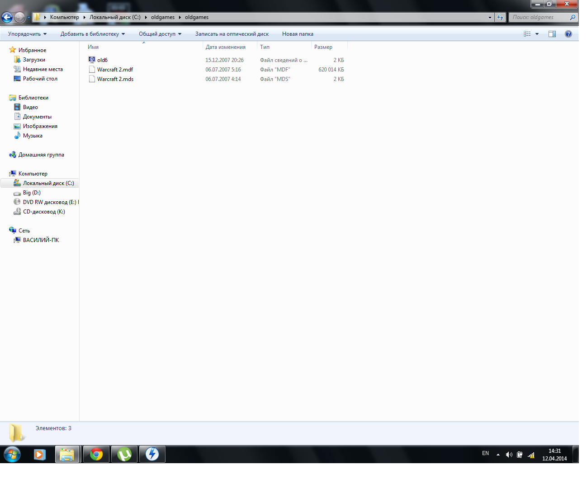This screenshot has height=484, width=587.
Task: Launch the media player from the taskbar
Action: (40, 454)
